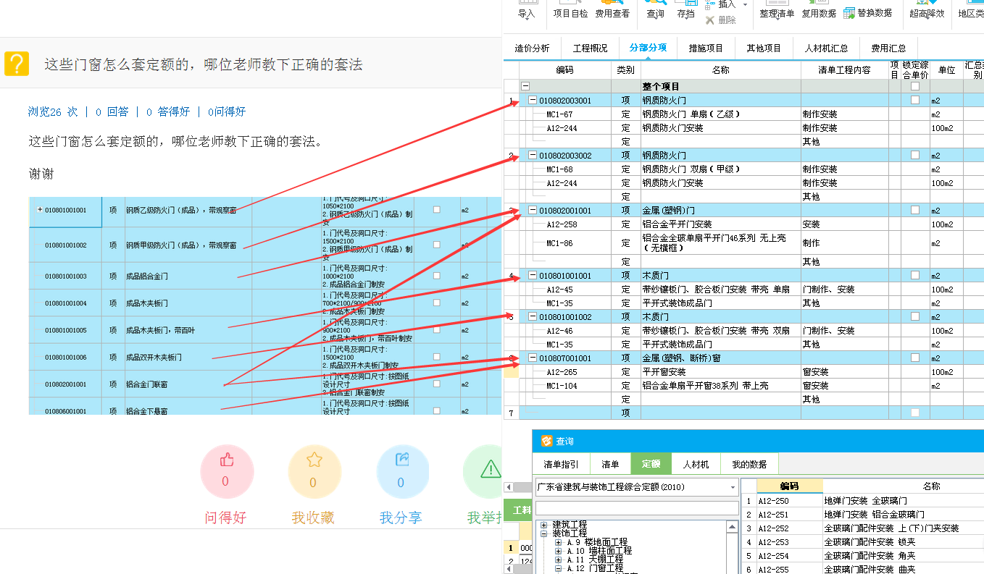Open the 其他项目 tab

764,48
